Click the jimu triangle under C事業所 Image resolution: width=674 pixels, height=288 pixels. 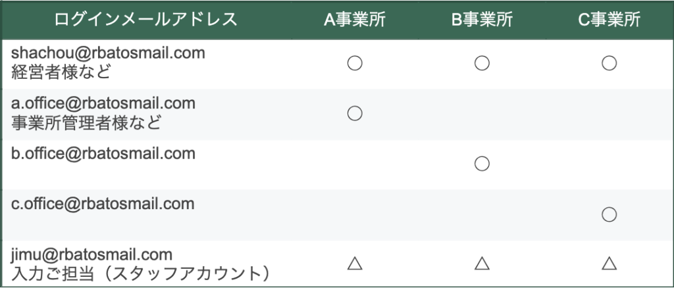609,263
